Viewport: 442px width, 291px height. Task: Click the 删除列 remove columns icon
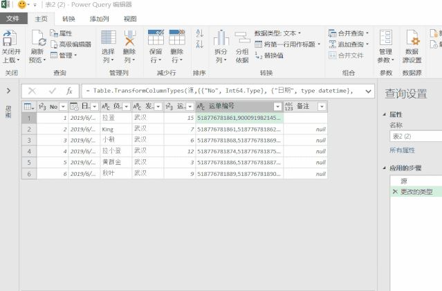(x=129, y=37)
